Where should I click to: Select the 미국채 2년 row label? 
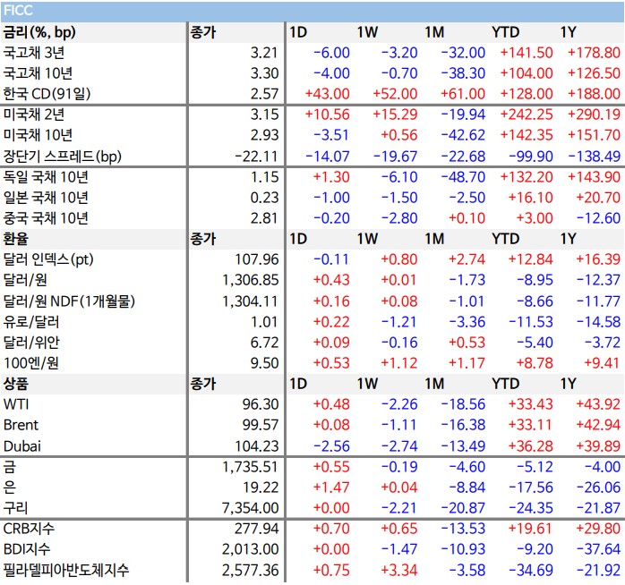tap(34, 114)
